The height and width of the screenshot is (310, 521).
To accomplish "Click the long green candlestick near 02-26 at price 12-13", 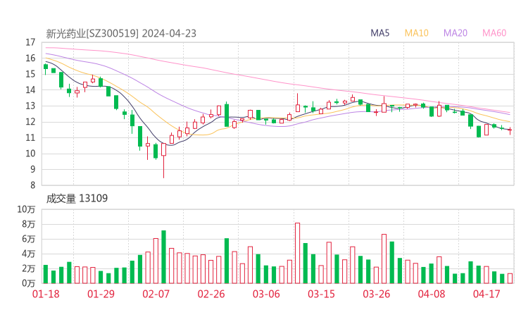I will [x=227, y=115].
